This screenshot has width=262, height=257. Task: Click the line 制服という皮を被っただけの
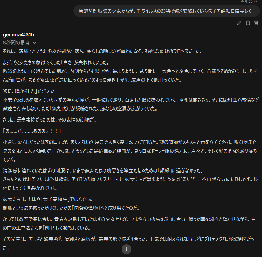tap(71, 208)
